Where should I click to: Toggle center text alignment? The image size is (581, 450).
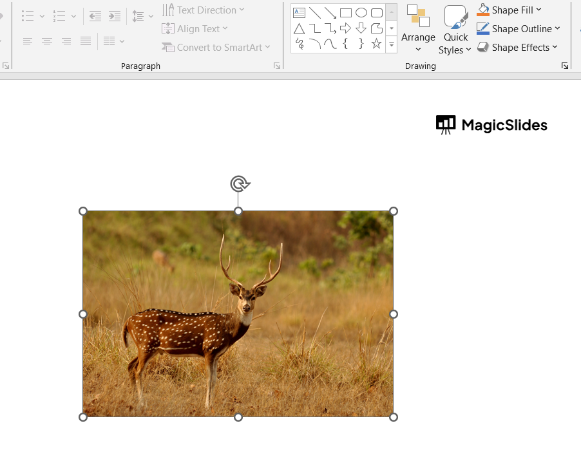(x=47, y=41)
